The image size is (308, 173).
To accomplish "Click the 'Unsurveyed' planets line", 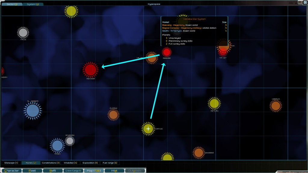I will click(173, 38).
